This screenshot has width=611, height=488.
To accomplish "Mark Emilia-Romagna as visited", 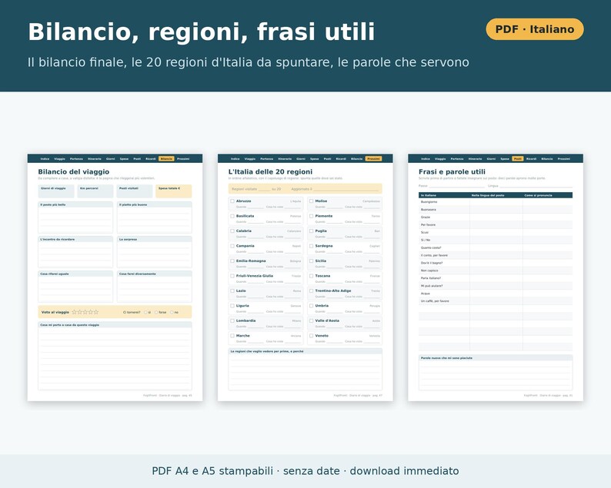I will [x=232, y=261].
